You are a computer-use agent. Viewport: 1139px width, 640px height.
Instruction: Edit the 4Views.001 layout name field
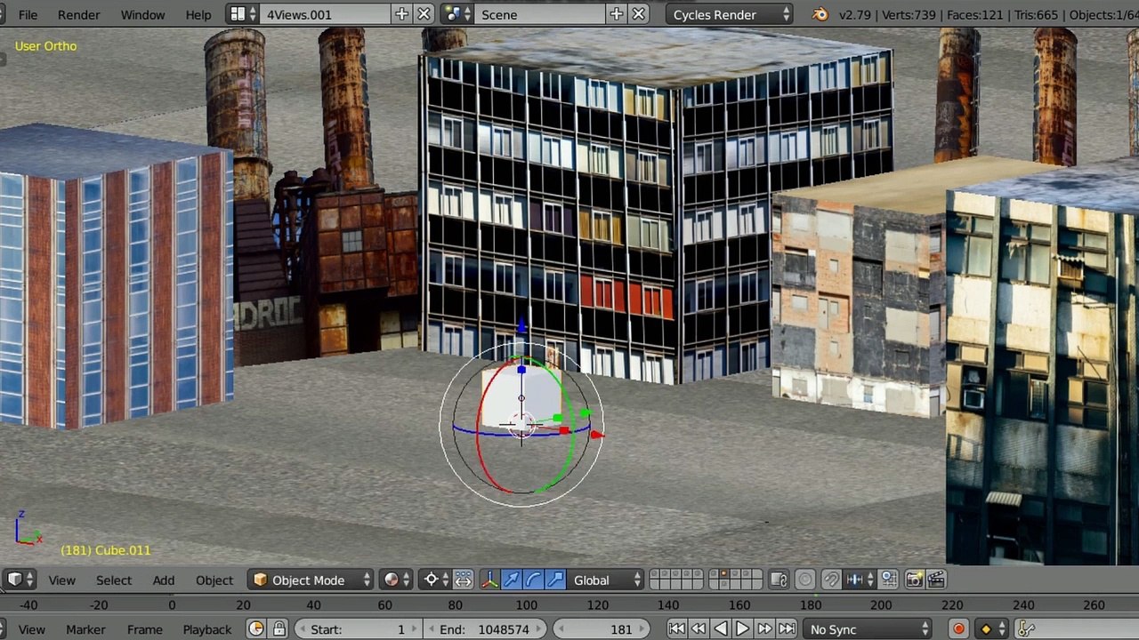tap(325, 14)
